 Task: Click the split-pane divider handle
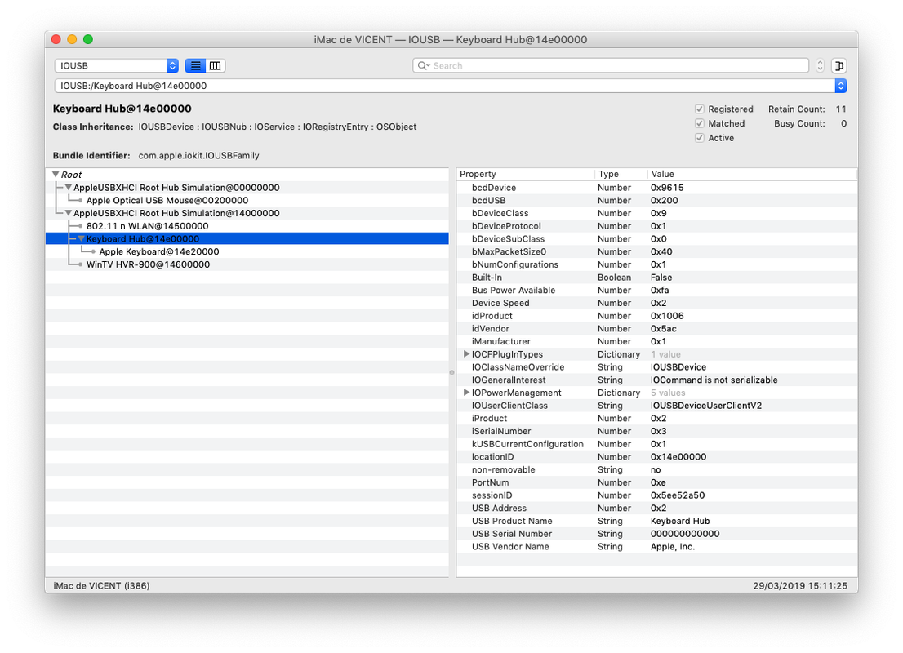click(x=452, y=372)
